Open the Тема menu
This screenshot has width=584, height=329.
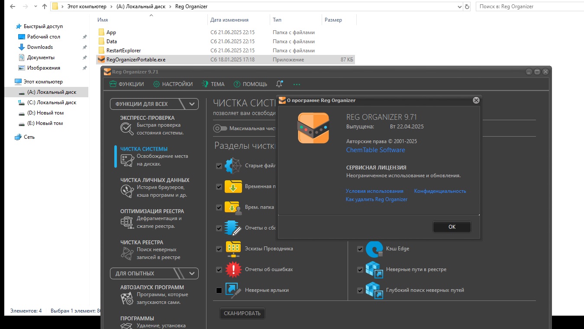(213, 84)
